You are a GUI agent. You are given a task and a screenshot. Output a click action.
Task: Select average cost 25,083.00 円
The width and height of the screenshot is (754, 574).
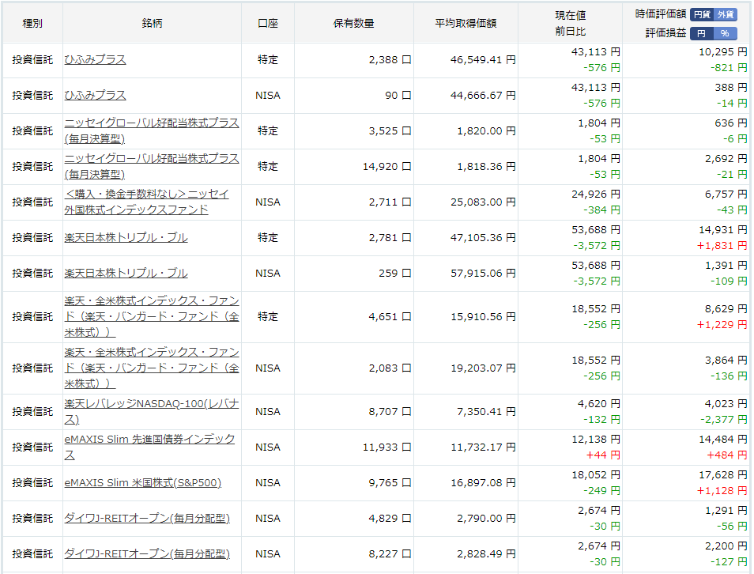click(483, 202)
